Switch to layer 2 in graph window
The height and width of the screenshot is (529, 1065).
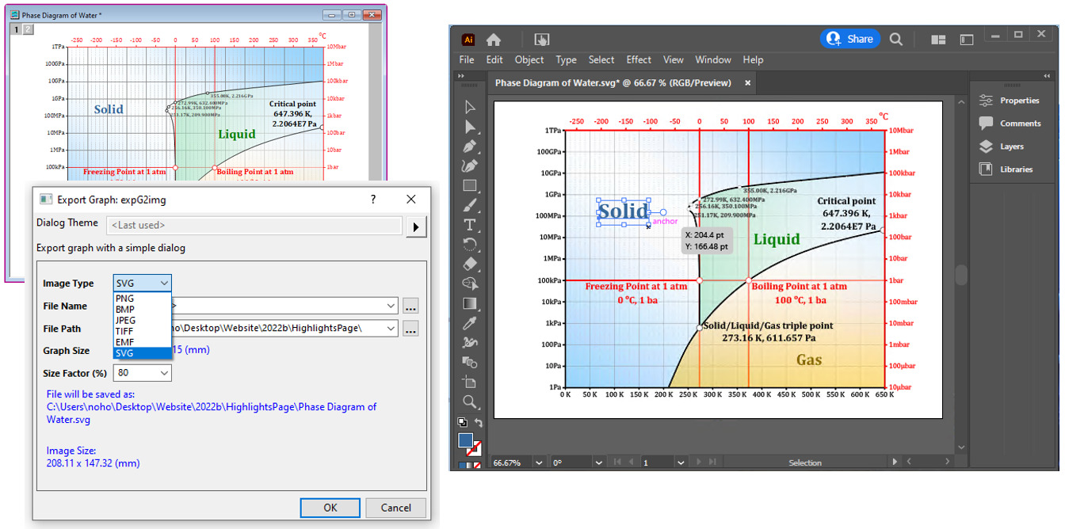click(x=29, y=29)
